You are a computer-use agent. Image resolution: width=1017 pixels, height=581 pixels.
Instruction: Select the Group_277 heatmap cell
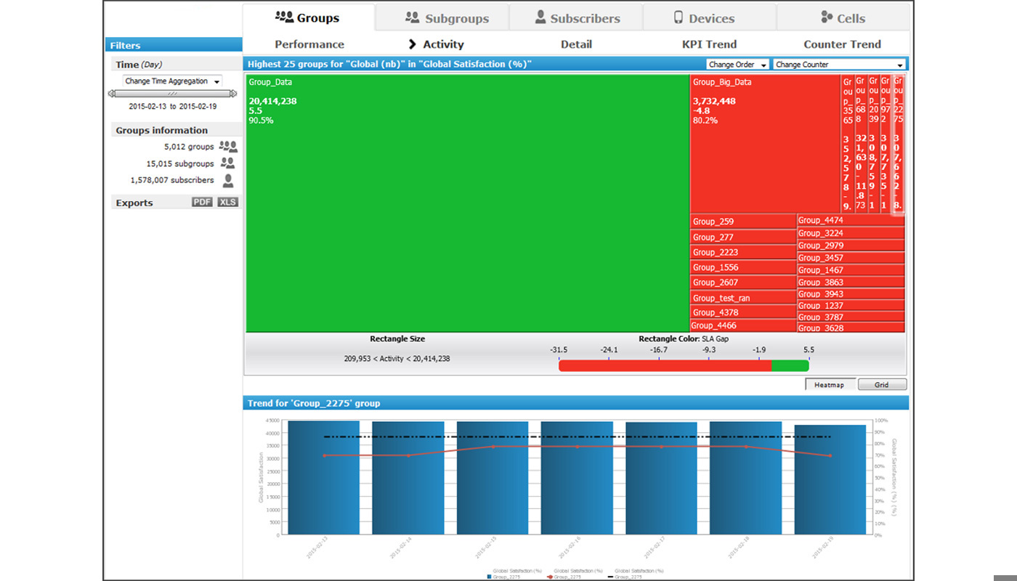[742, 237]
